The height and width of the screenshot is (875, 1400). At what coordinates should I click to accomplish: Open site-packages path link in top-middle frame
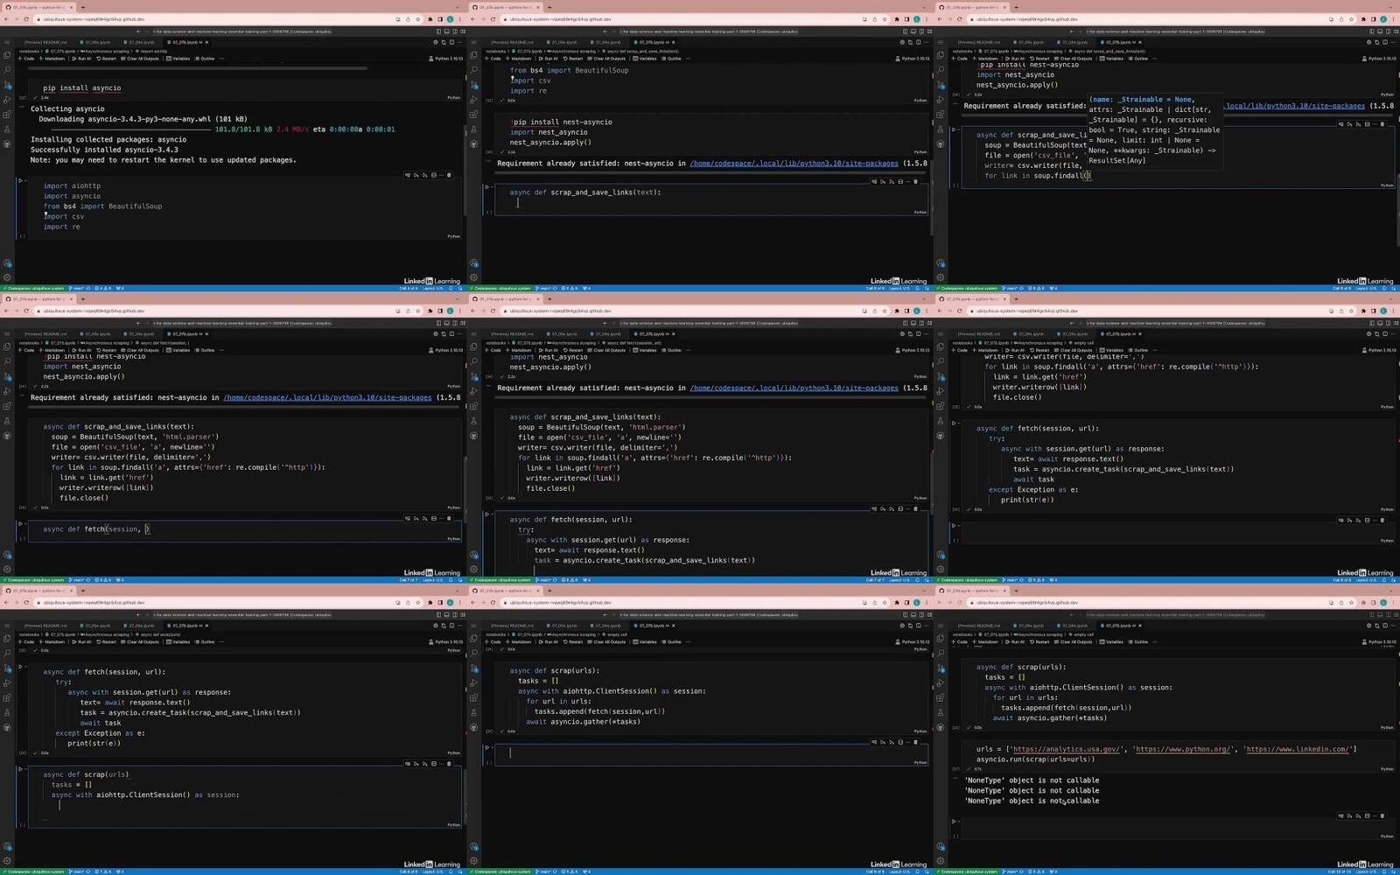pyautogui.click(x=794, y=164)
